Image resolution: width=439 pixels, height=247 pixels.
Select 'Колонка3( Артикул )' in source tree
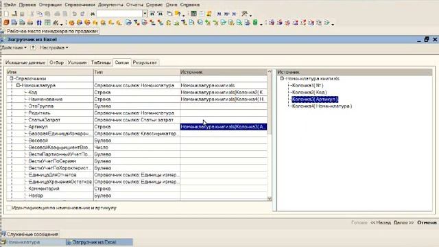[315, 99]
